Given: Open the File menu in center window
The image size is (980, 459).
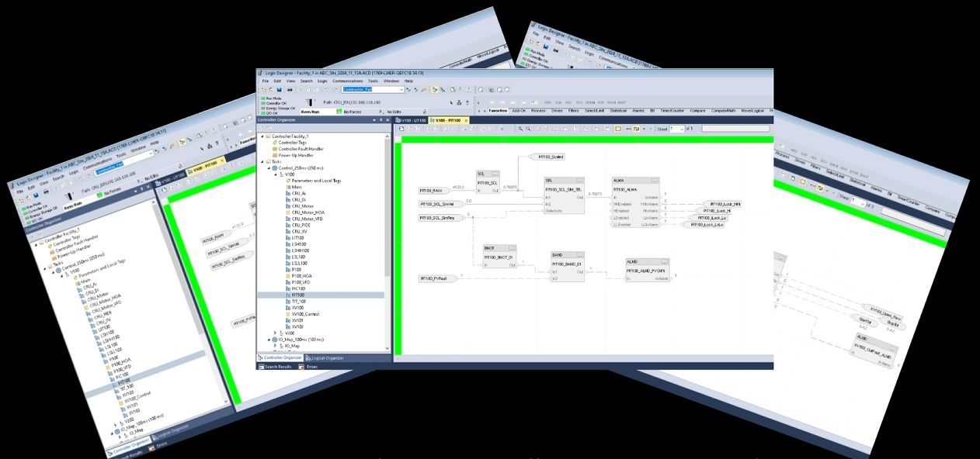Looking at the screenshot, I should 265,81.
